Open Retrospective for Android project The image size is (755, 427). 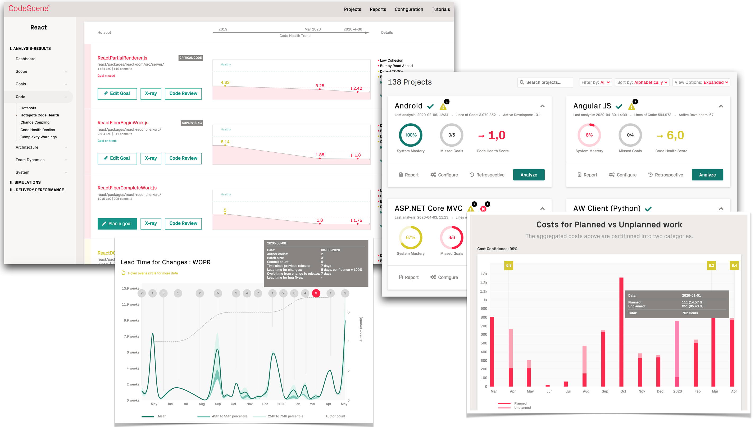[x=487, y=175]
